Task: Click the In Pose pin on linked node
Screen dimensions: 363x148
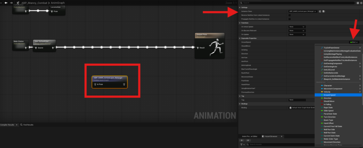Action: [95, 84]
